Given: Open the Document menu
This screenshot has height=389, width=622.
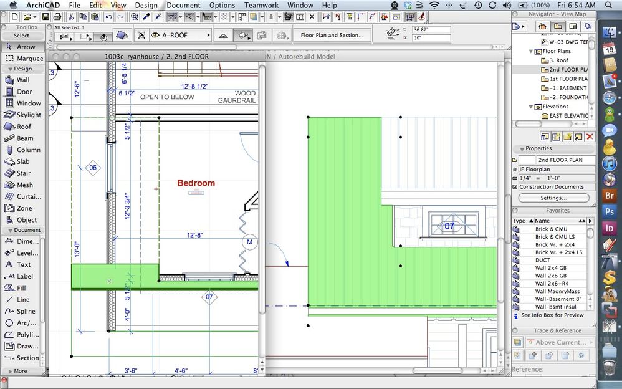Looking at the screenshot, I should [x=183, y=5].
